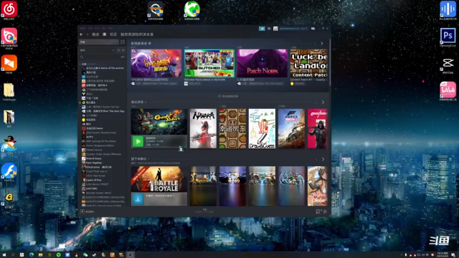The height and width of the screenshot is (258, 459).
Task: Open the username profile tab
Action: pos(137,34)
